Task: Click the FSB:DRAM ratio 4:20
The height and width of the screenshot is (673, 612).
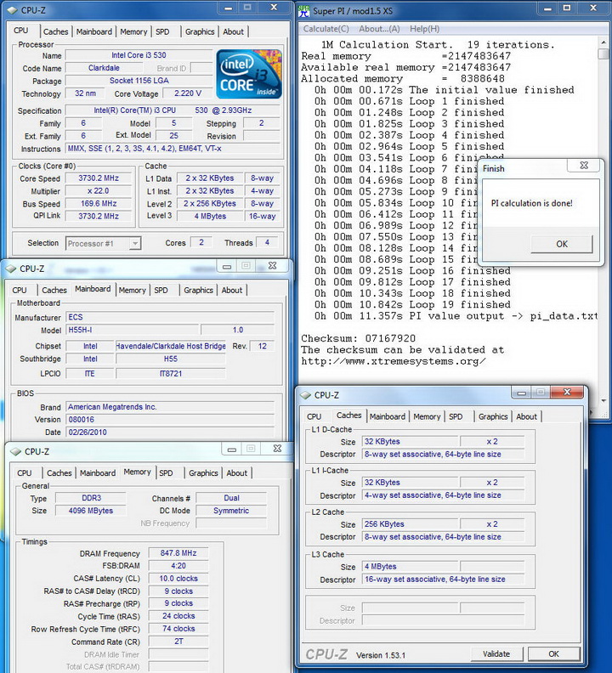Action: pyautogui.click(x=178, y=566)
